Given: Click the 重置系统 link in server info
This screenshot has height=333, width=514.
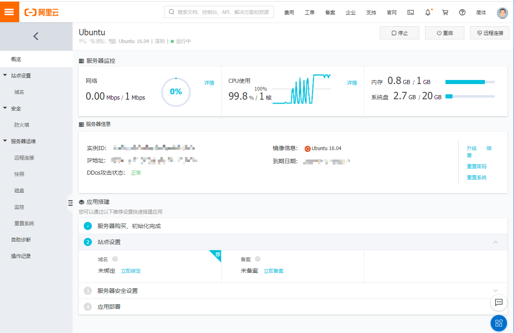Looking at the screenshot, I should point(477,178).
